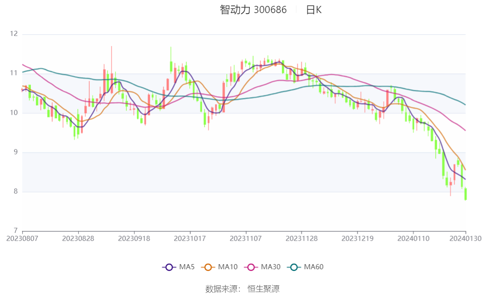Click the 20230828 date axis label
This screenshot has width=485, height=295.
click(x=78, y=239)
